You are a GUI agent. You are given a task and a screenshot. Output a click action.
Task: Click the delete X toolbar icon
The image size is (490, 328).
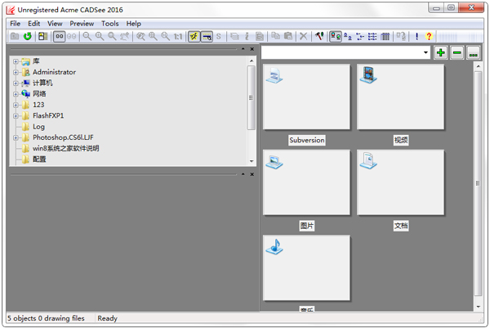click(304, 36)
